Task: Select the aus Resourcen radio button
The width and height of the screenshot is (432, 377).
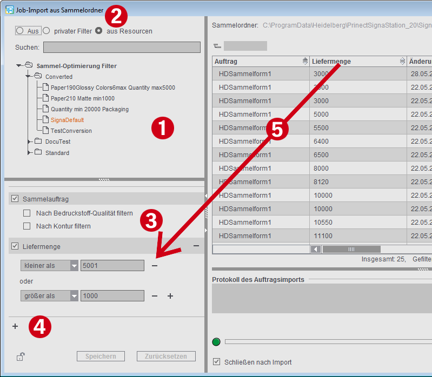Action: pyautogui.click(x=98, y=31)
